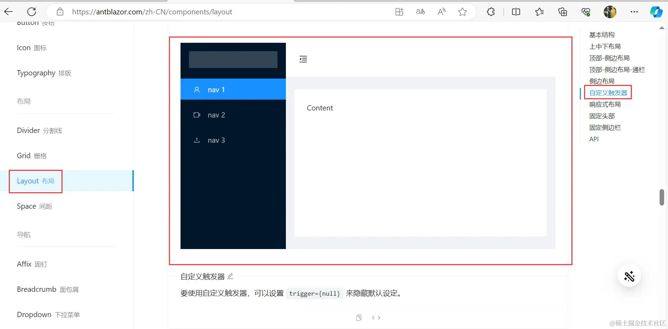Jump to 基本结构 anchor
Viewport: 668px width, 329px height.
[602, 35]
